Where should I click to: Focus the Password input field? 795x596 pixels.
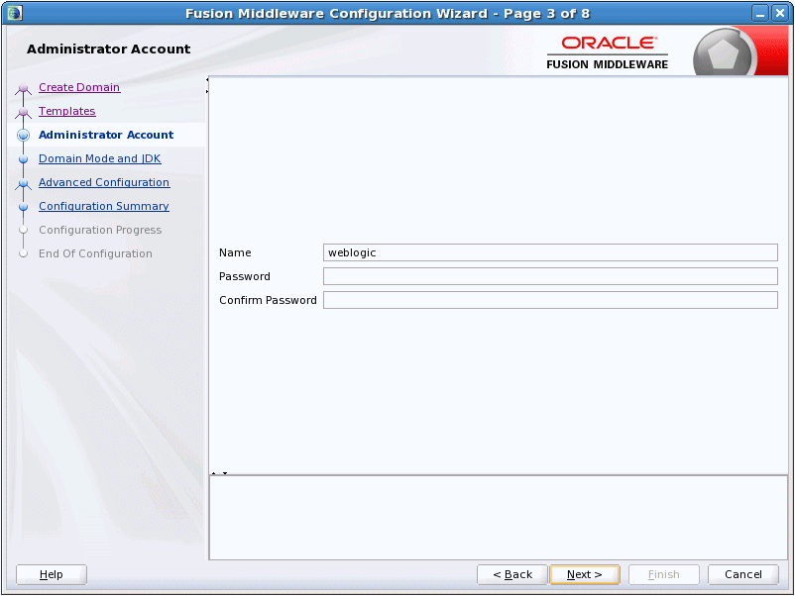(550, 276)
